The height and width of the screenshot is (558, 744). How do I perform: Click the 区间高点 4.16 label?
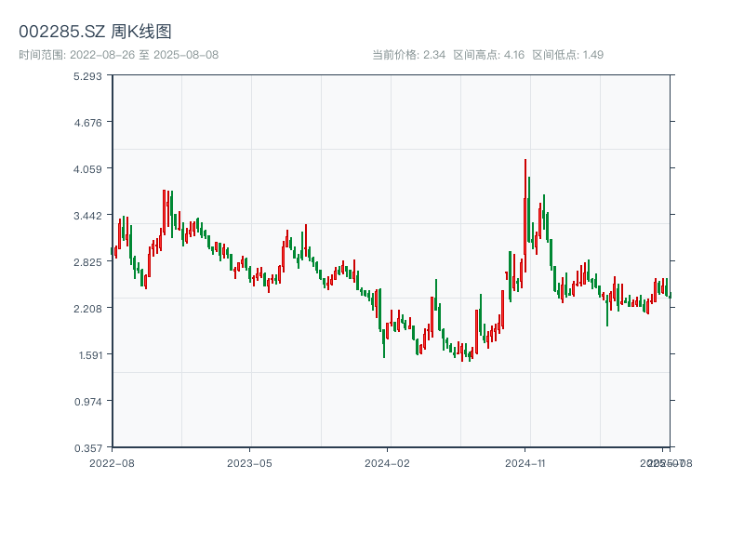[489, 55]
